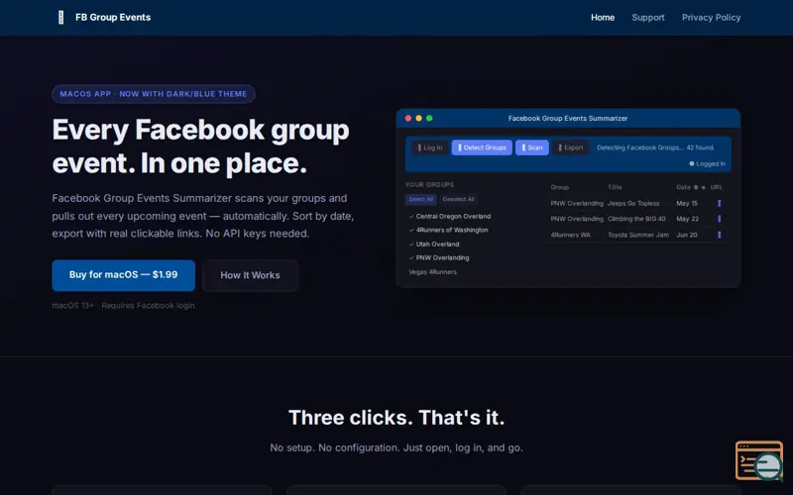Viewport: 793px width, 495px height.
Task: Click the May 15 date cell
Action: (687, 203)
